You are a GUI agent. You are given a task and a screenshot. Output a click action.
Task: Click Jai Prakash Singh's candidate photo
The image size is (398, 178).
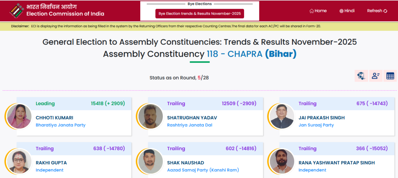click(281, 116)
